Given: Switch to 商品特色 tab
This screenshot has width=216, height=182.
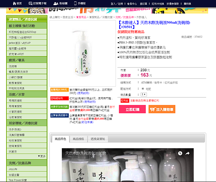Looking at the screenshot, I should (x=60, y=139).
